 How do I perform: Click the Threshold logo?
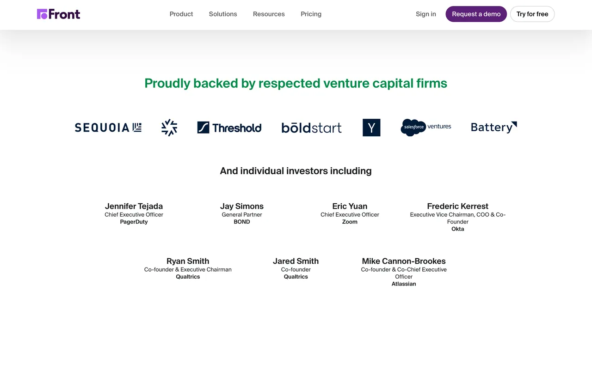pos(229,128)
